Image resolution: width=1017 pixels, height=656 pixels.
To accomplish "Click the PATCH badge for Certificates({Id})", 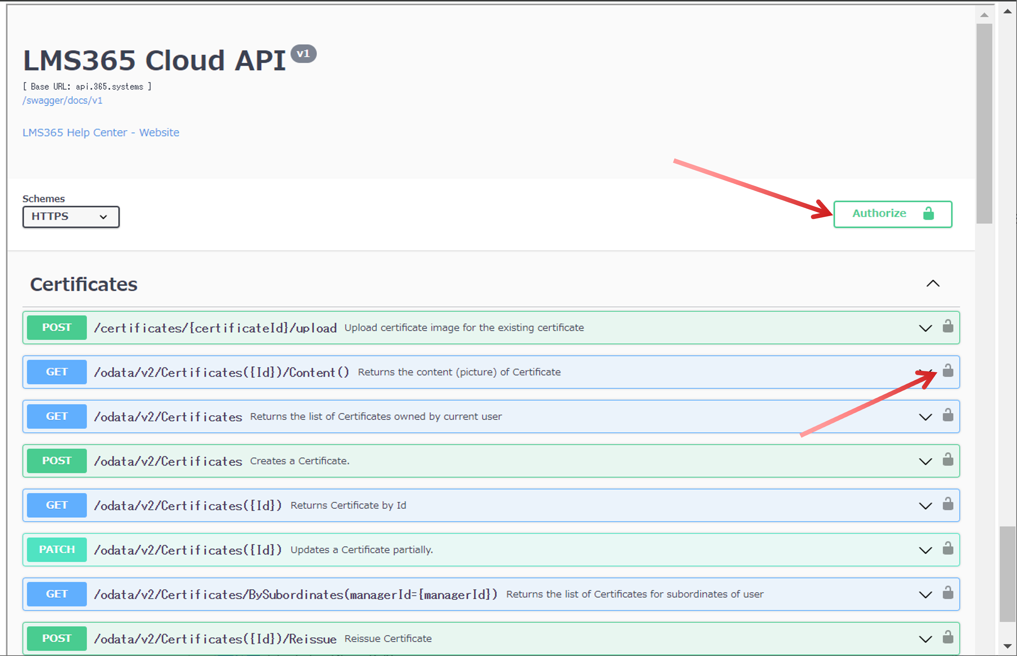I will 57,549.
